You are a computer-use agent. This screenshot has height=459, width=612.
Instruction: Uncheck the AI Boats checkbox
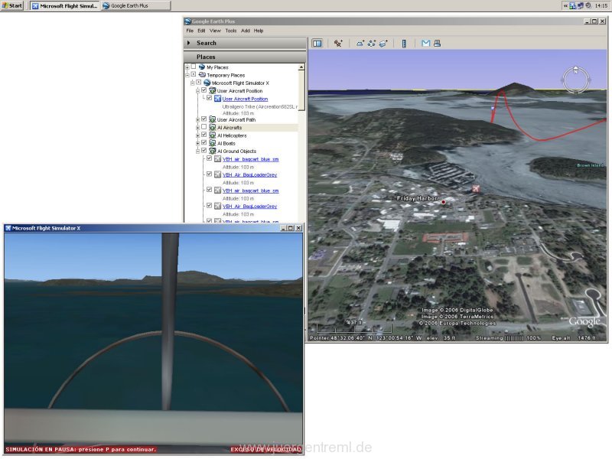(x=203, y=143)
